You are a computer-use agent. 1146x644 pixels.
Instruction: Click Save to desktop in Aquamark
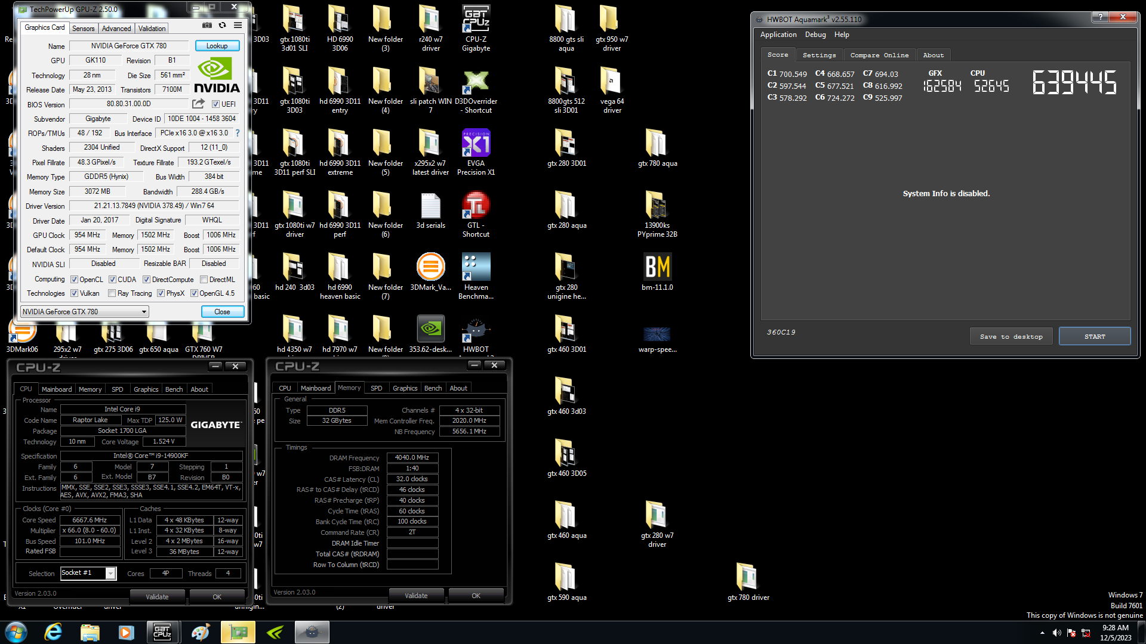[1011, 336]
